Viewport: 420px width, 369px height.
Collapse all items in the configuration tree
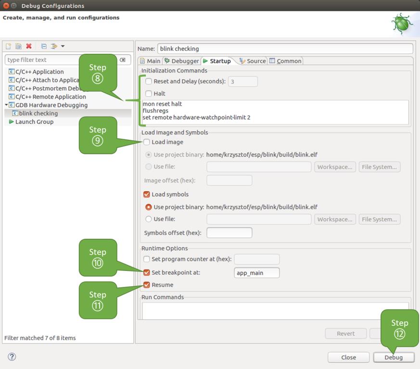click(43, 46)
